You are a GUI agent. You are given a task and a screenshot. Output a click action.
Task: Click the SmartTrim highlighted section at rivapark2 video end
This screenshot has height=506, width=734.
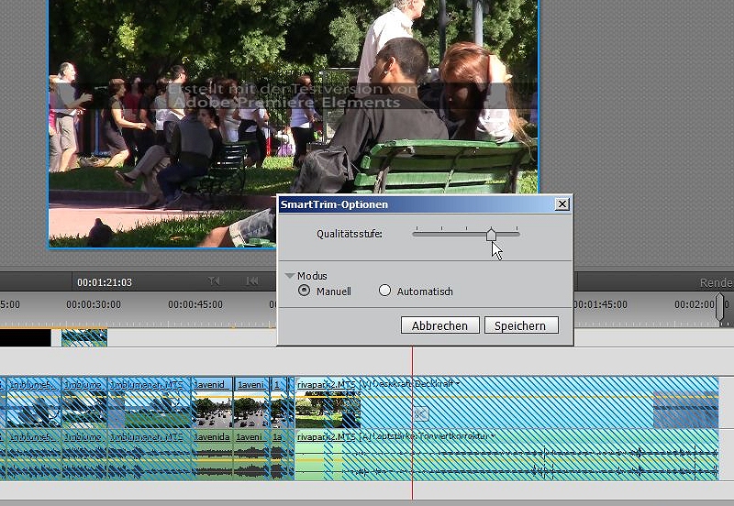click(x=685, y=410)
